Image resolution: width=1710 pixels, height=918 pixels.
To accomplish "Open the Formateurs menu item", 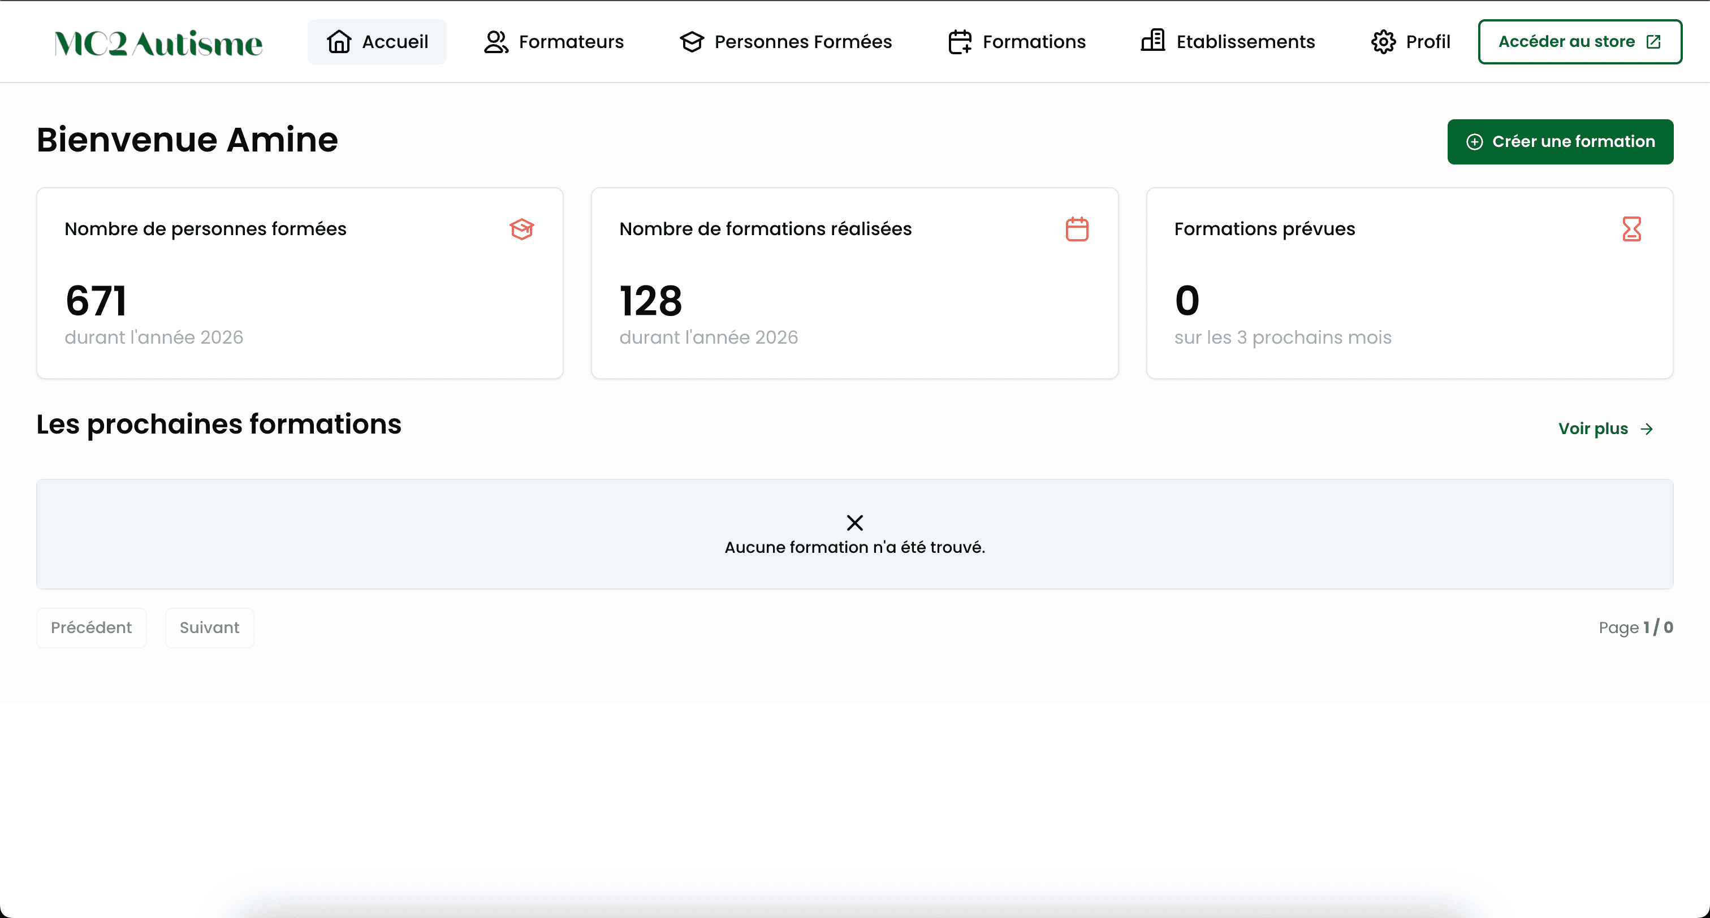I will tap(571, 42).
